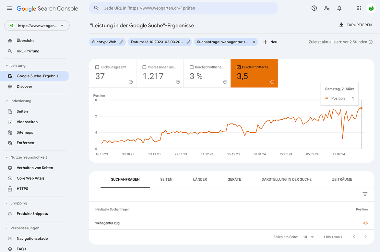The image size is (380, 252).
Task: Switch to the Suchanfragen tab
Action: tap(125, 179)
